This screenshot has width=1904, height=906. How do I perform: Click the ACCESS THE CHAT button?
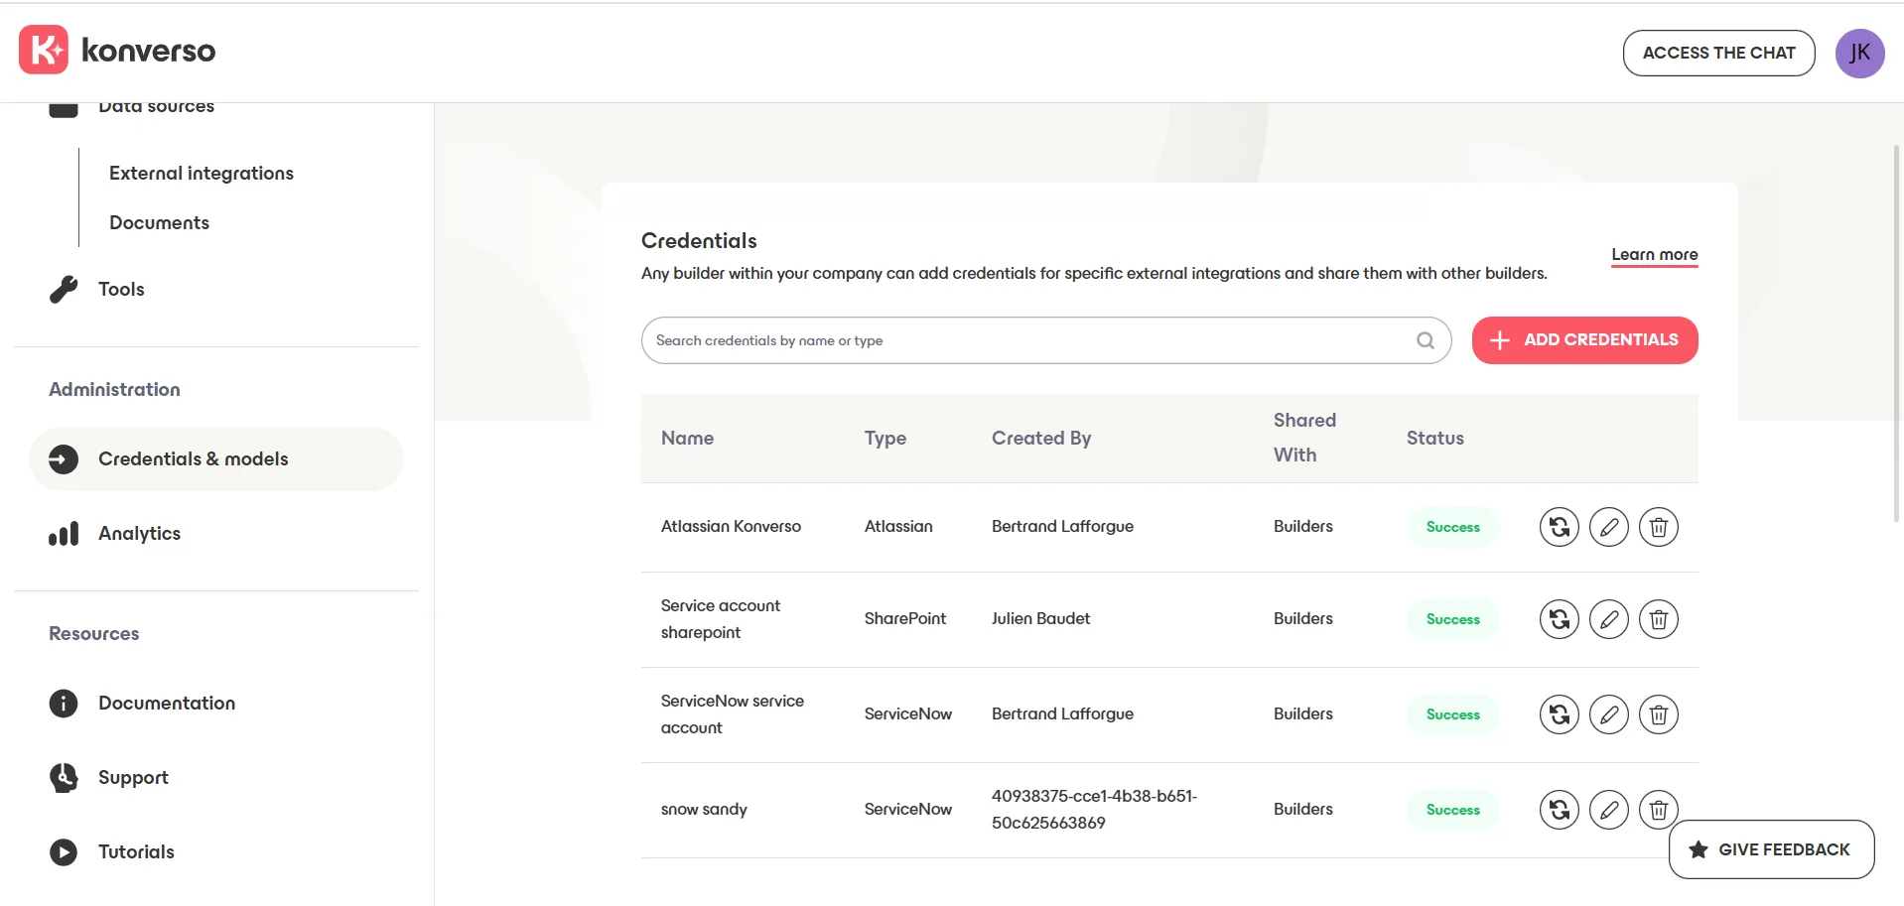pos(1718,53)
